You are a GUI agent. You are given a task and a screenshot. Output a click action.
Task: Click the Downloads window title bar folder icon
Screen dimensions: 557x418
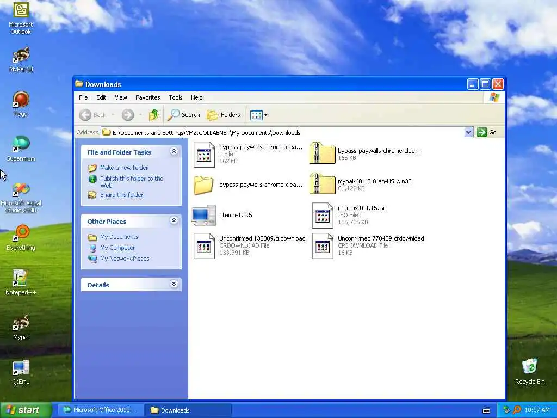click(79, 84)
